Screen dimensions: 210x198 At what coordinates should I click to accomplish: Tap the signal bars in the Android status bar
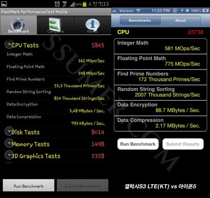coord(72,4)
